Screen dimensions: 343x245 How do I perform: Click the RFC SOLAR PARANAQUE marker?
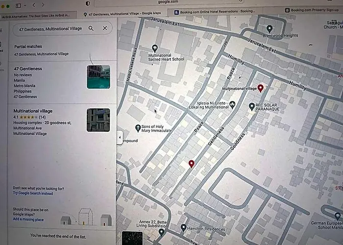pyautogui.click(x=252, y=106)
